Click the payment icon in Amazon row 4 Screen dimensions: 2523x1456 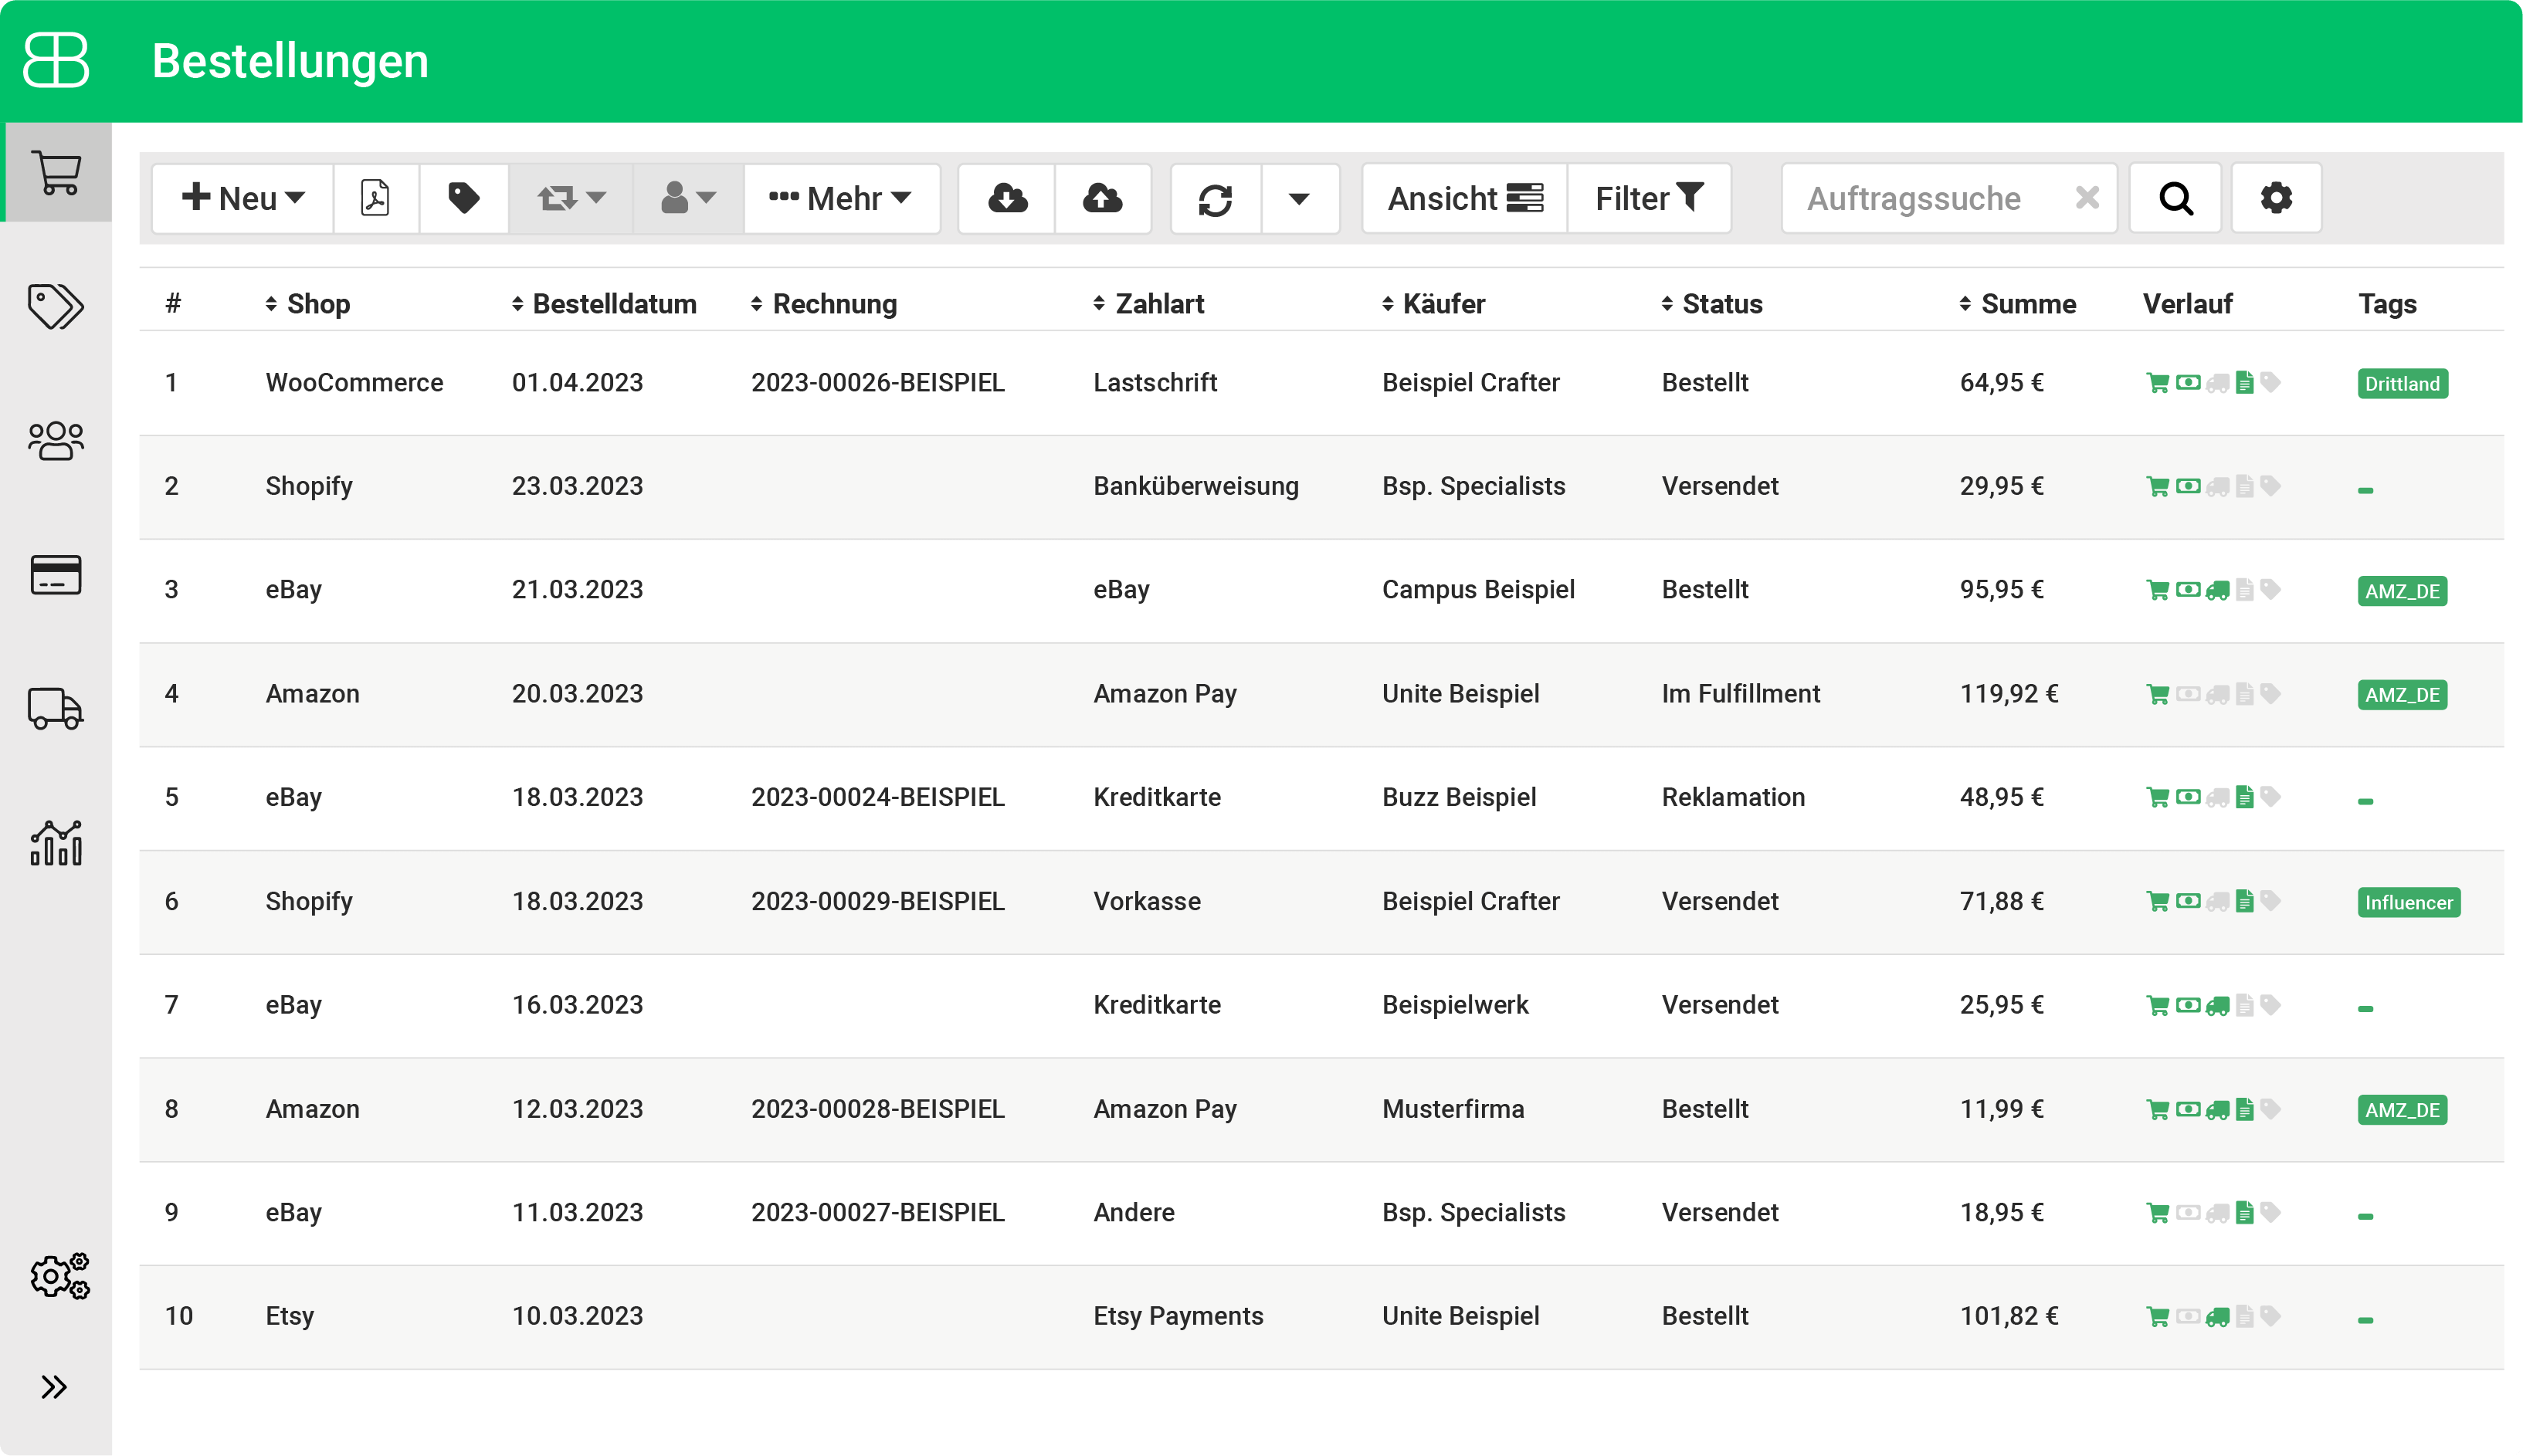point(2188,693)
